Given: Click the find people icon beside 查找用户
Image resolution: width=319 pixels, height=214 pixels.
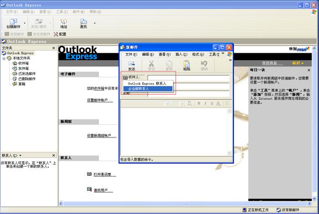Looking at the screenshot, I should 89,189.
